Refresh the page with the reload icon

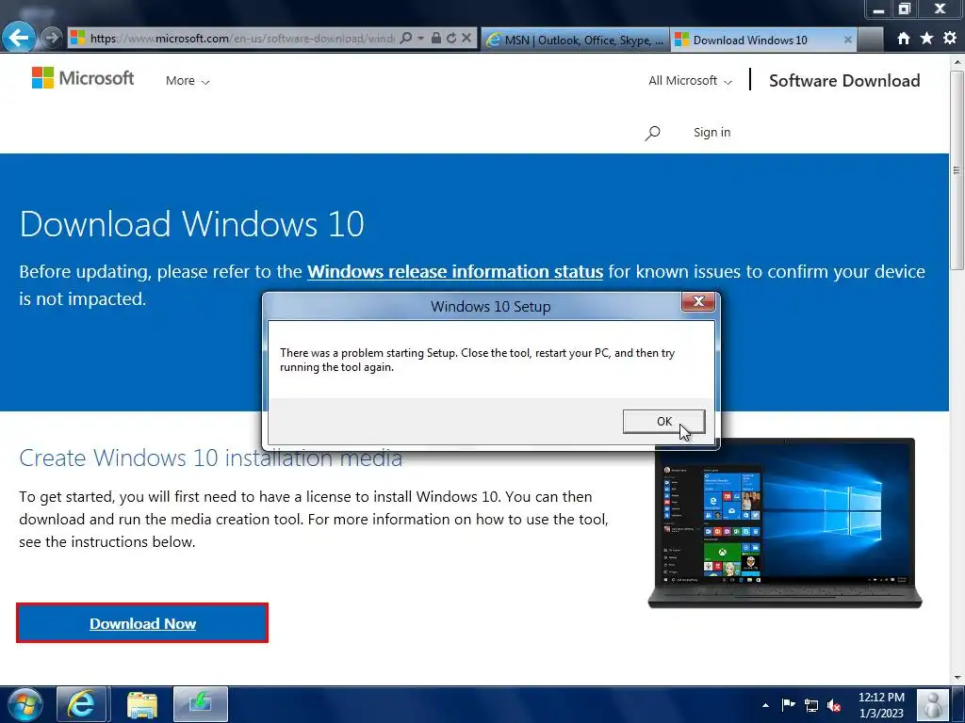point(451,38)
